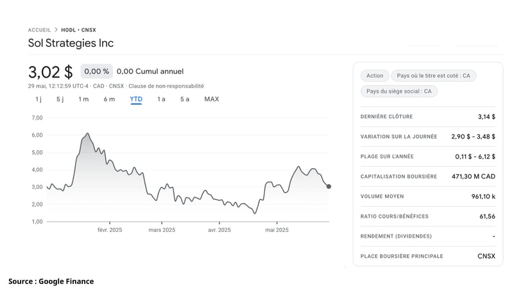Select the 1j time range tab
Image resolution: width=521 pixels, height=289 pixels.
click(x=38, y=99)
